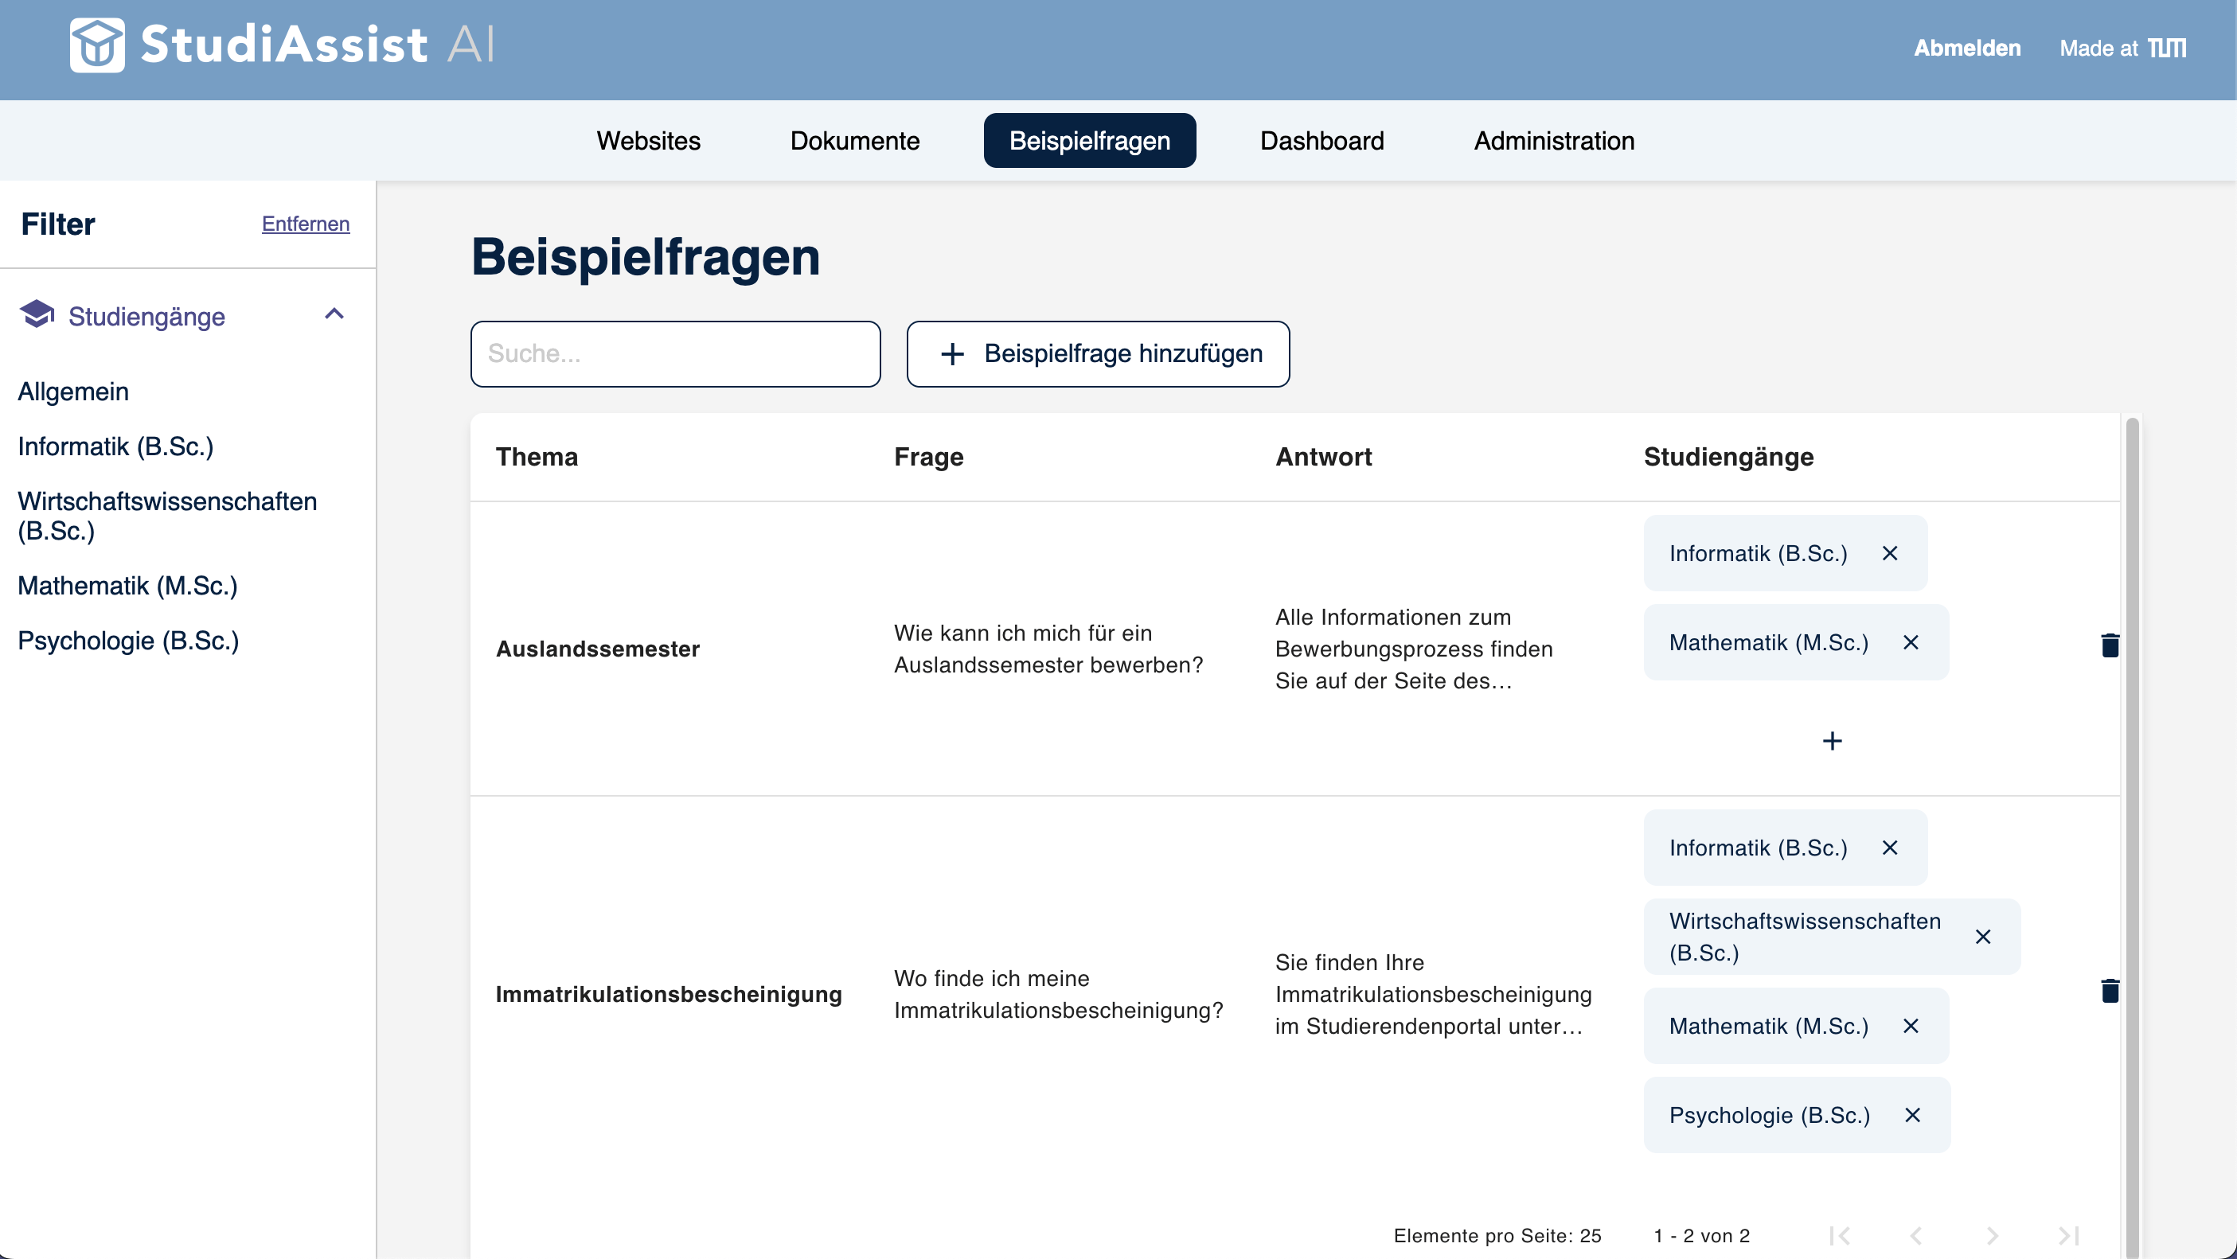
Task: Click the Immatrikulationsbescheinigung topic cell
Action: click(x=669, y=994)
